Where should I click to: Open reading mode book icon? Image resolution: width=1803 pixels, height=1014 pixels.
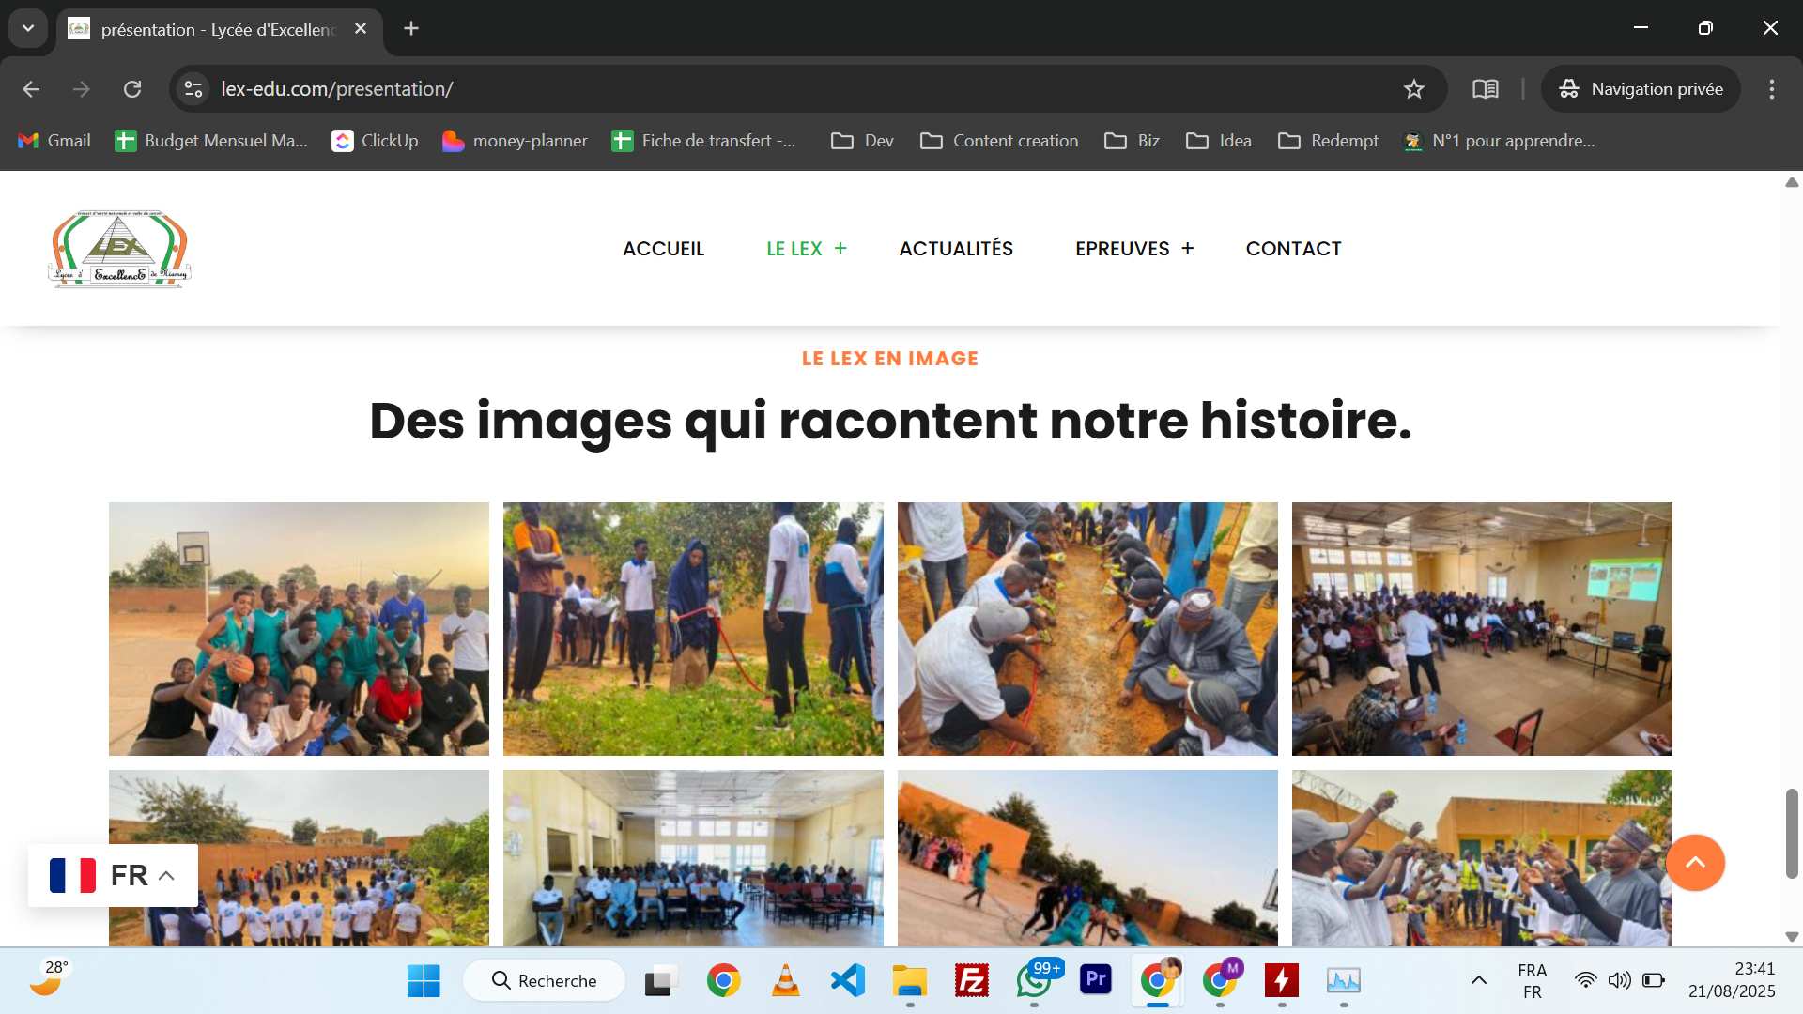[1485, 89]
